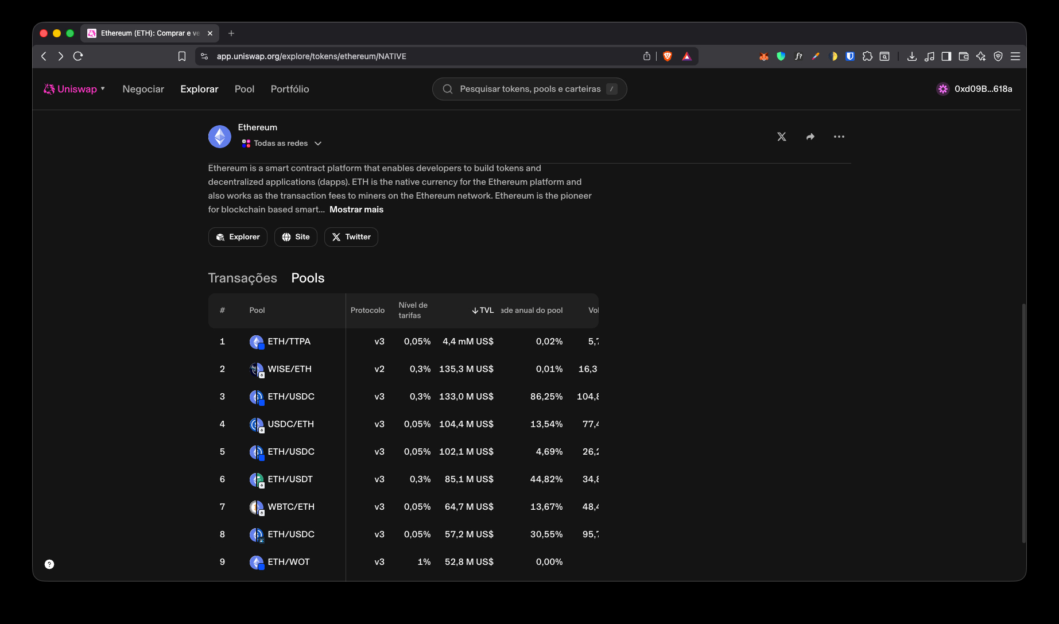Click the 86,25% annual yield value
The height and width of the screenshot is (624, 1059).
point(546,397)
